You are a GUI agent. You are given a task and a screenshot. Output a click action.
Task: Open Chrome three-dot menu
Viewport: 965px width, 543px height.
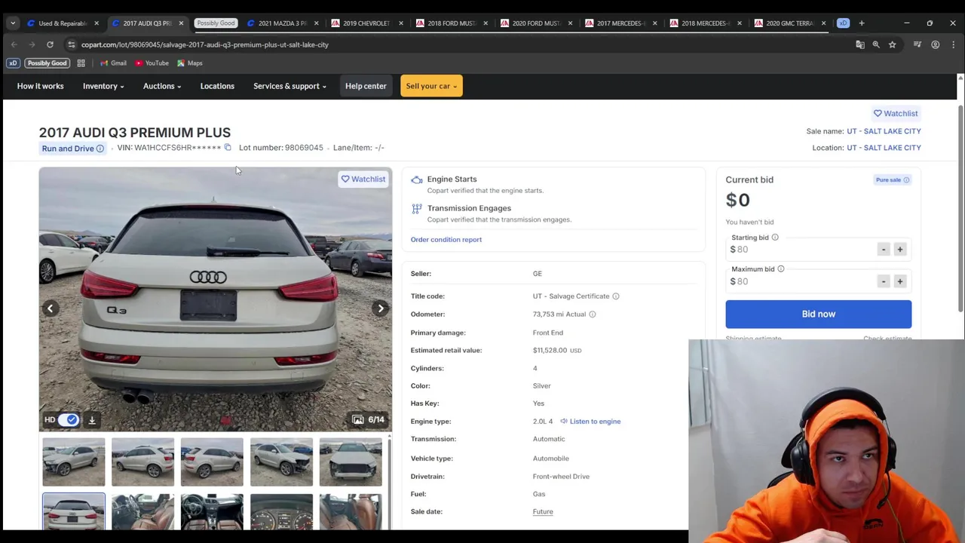[x=953, y=44]
